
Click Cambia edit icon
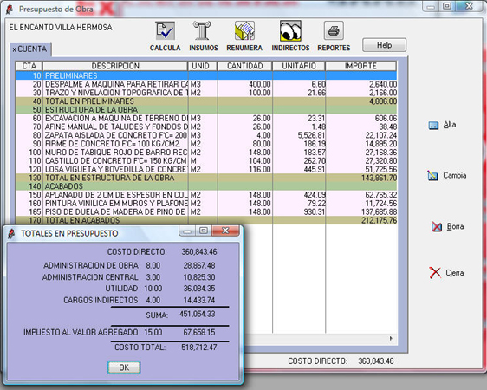432,176
